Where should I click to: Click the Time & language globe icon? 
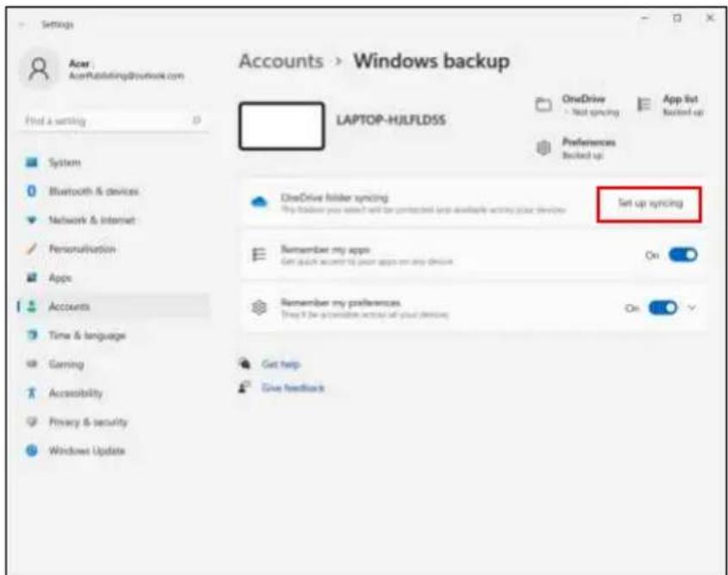point(32,335)
